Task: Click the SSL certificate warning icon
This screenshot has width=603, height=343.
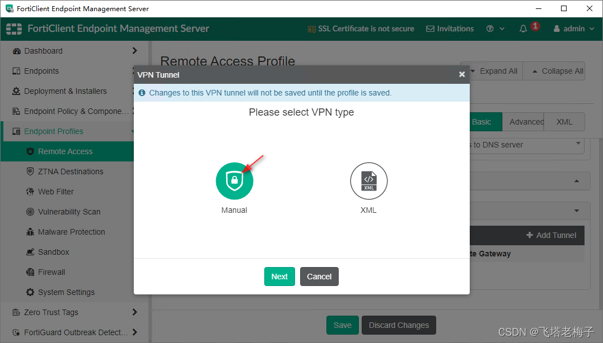Action: click(x=311, y=29)
